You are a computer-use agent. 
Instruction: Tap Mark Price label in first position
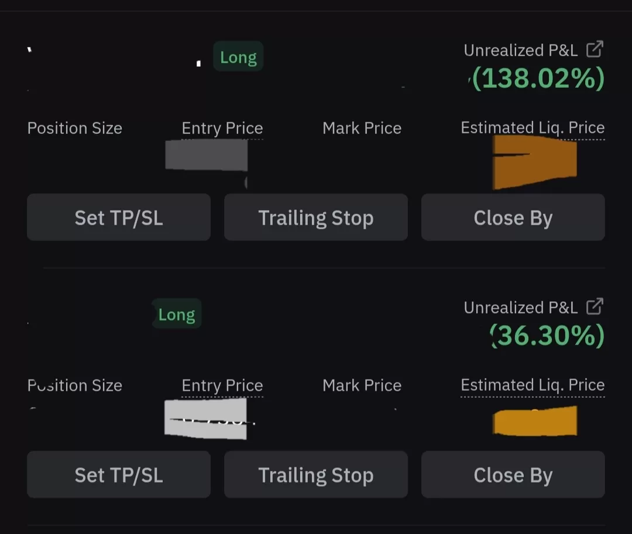(x=362, y=129)
